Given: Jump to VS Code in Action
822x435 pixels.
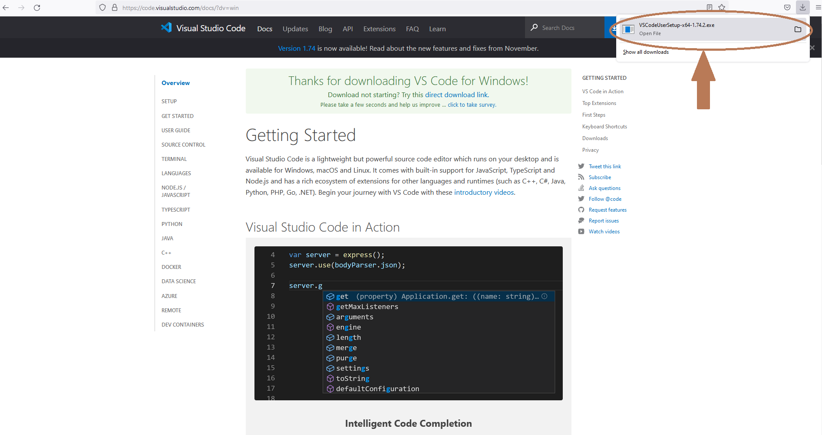Looking at the screenshot, I should point(603,92).
